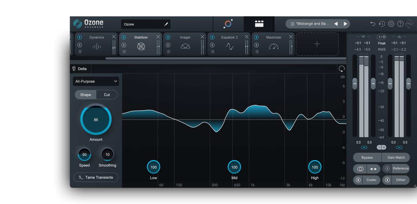Remove the Imager module with X
Viewport: 417px width, 204px height.
tap(202, 37)
